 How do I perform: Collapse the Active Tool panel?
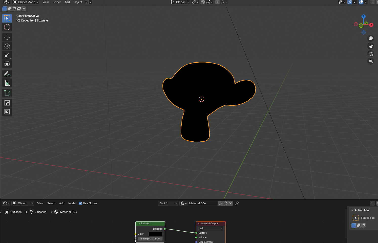pos(352,210)
